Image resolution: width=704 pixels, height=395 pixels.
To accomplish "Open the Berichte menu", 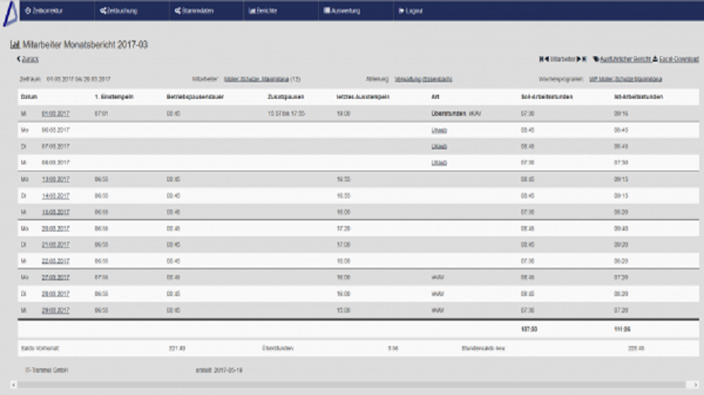I will (263, 11).
